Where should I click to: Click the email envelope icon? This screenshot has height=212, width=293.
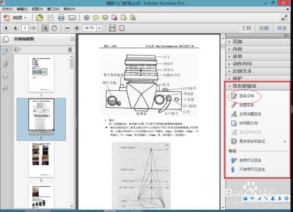pos(72,18)
